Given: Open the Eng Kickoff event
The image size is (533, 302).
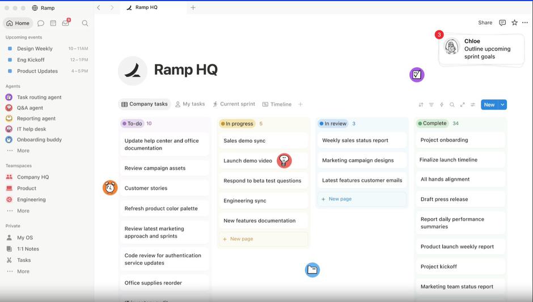Looking at the screenshot, I should [47, 60].
